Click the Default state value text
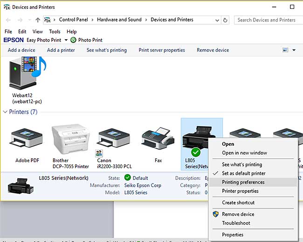Image resolution: width=303 pixels, height=242 pixels. pos(140,178)
